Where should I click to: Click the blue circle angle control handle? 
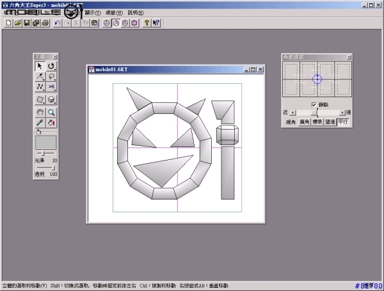(x=317, y=79)
